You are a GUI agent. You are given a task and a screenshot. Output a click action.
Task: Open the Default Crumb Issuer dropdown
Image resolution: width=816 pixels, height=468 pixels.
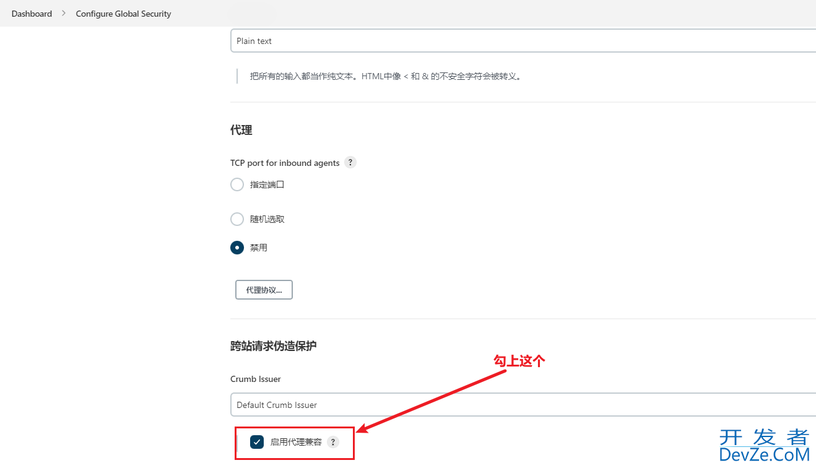523,405
